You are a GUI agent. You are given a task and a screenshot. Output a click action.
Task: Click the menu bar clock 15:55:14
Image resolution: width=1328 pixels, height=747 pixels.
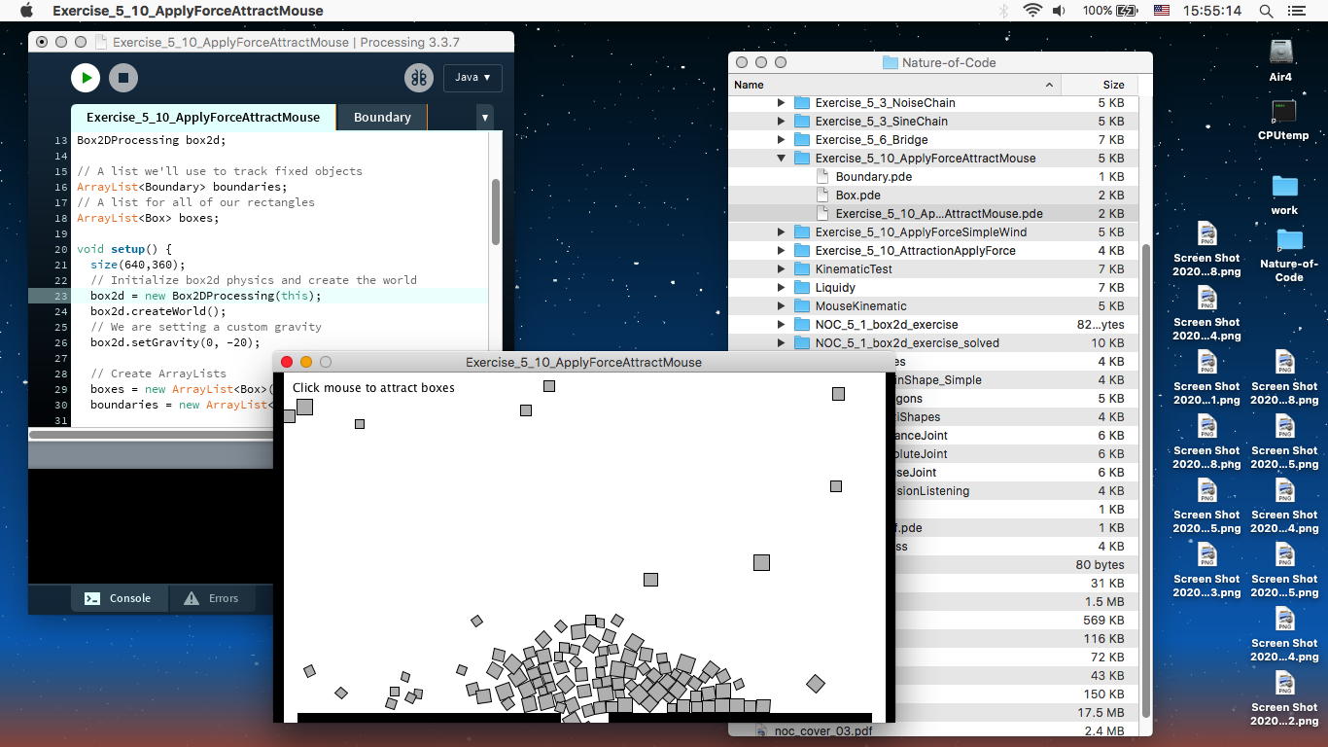point(1213,11)
